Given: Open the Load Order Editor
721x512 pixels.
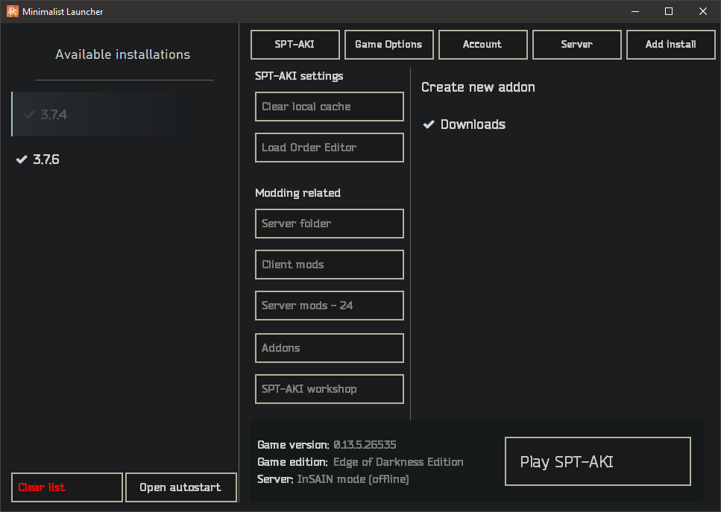Looking at the screenshot, I should (329, 148).
